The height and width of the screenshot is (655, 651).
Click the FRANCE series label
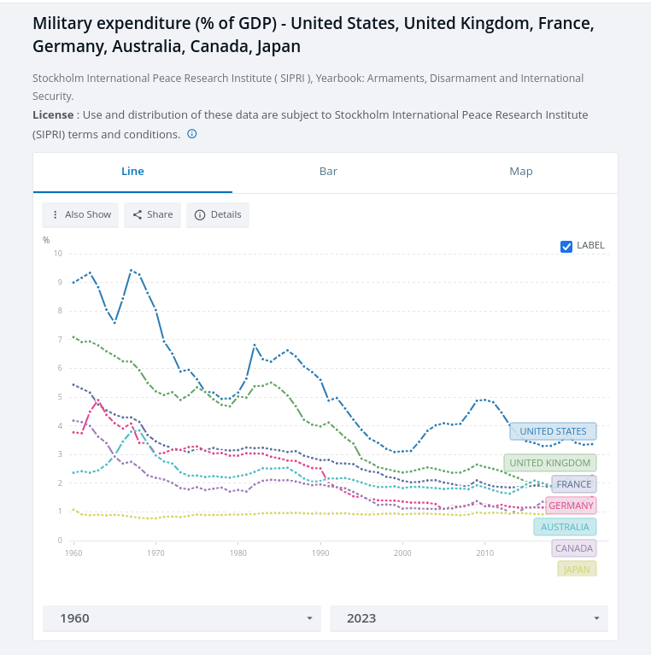click(573, 484)
